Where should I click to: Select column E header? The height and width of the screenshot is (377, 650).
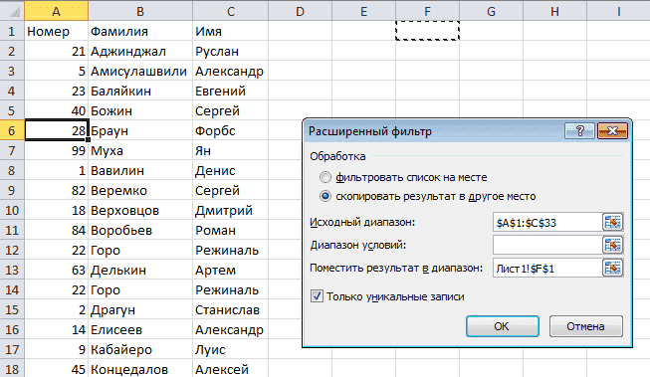click(x=363, y=11)
